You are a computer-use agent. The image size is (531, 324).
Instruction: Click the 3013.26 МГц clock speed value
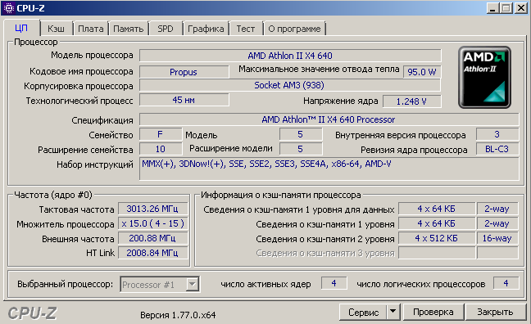pyautogui.click(x=152, y=209)
